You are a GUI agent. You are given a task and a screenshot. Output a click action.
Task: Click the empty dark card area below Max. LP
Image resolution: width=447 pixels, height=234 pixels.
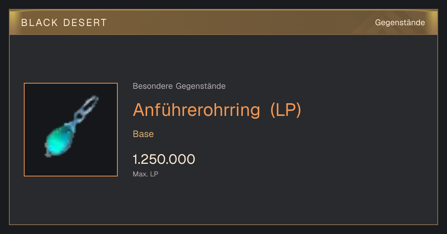(223, 202)
